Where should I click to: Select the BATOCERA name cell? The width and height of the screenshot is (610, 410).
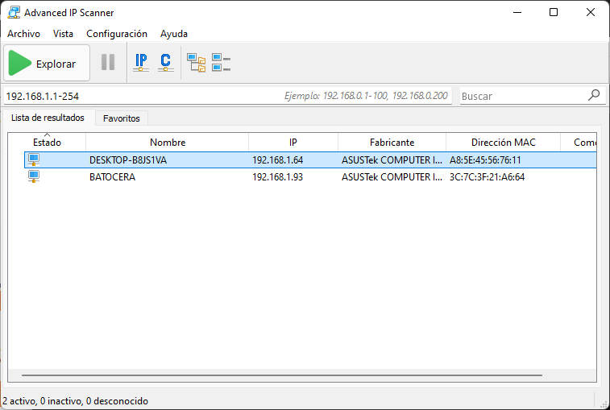[113, 177]
